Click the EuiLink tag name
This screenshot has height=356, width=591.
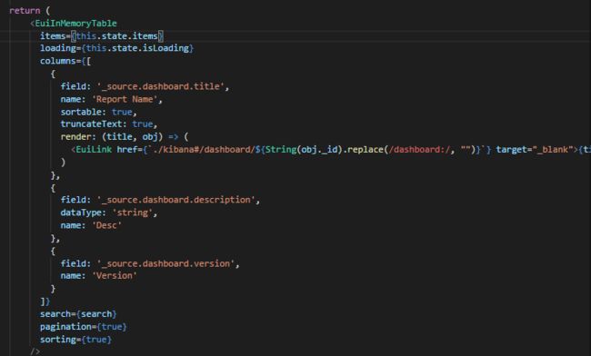(x=94, y=150)
